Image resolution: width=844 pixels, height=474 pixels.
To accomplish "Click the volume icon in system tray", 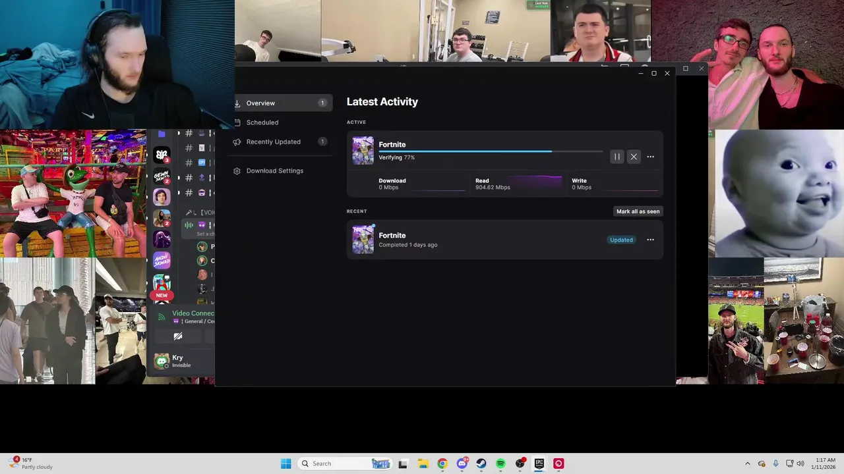I will click(x=800, y=463).
